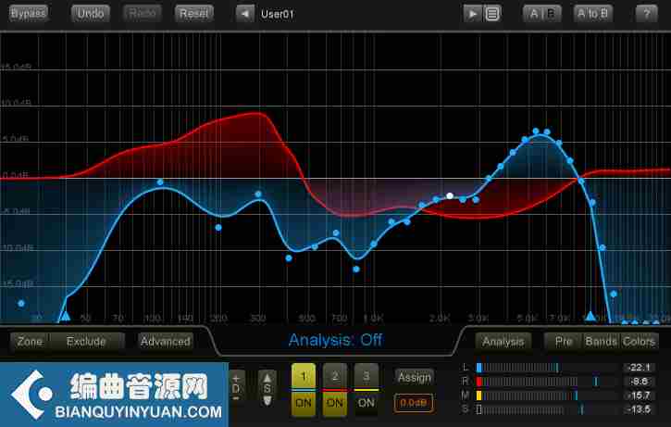Click the Assign button

point(415,377)
